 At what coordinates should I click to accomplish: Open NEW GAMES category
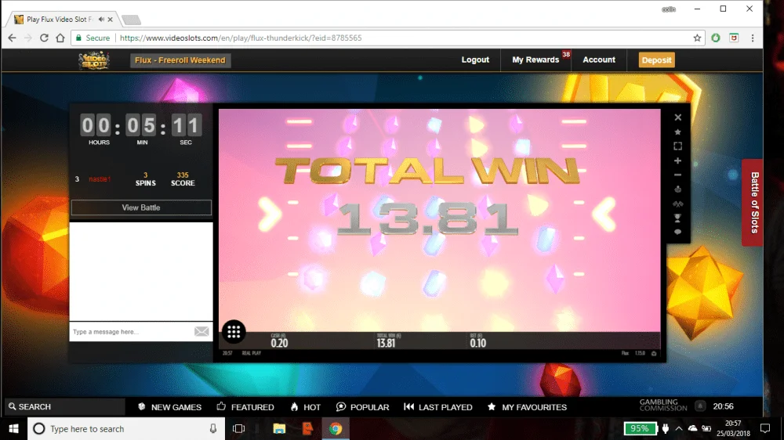[170, 407]
